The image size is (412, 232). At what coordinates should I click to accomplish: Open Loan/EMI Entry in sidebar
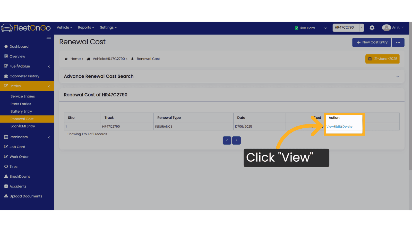(x=23, y=126)
